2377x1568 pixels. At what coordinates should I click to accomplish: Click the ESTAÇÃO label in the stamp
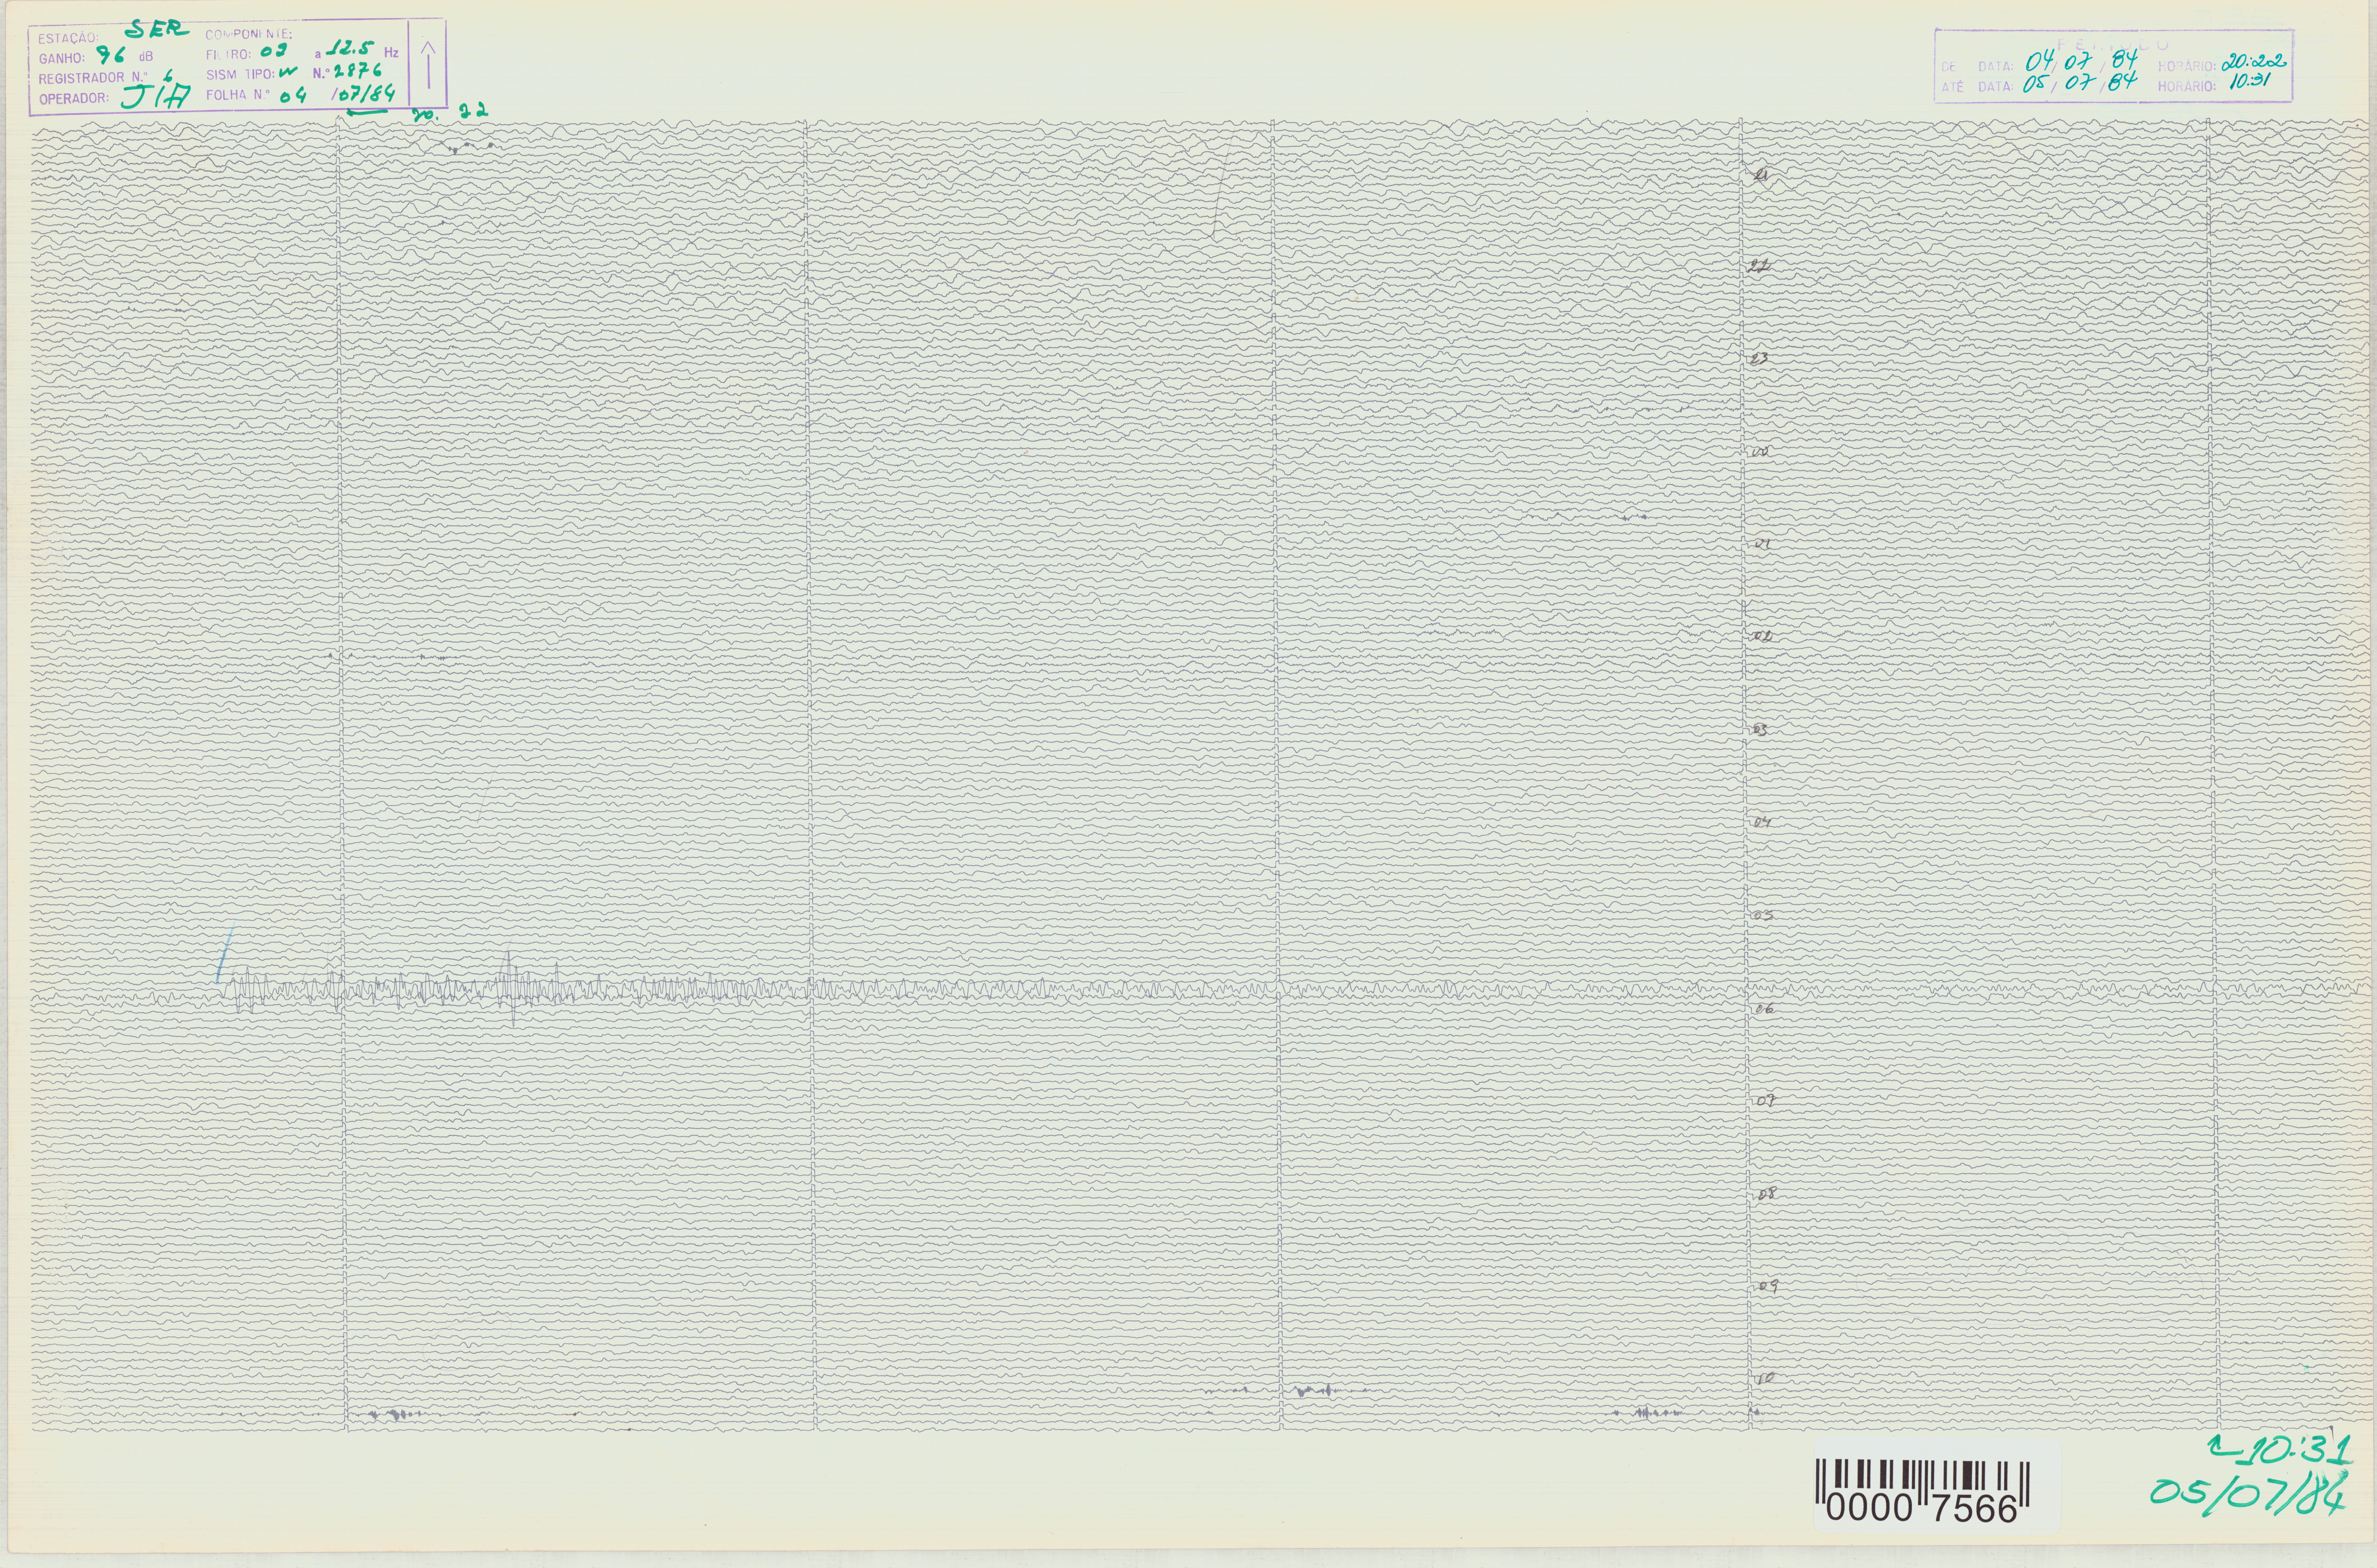click(x=68, y=38)
